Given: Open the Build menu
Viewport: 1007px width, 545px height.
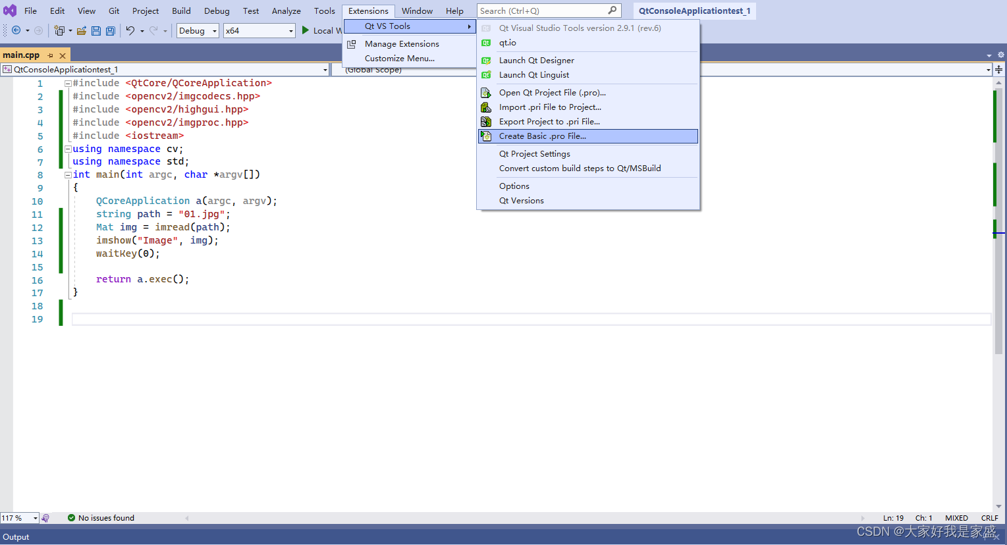Looking at the screenshot, I should 181,11.
